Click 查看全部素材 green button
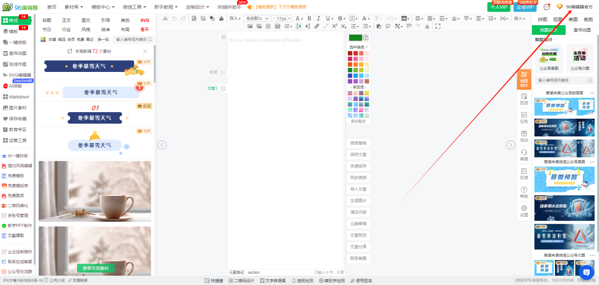This screenshot has height=285, width=599. (95, 268)
